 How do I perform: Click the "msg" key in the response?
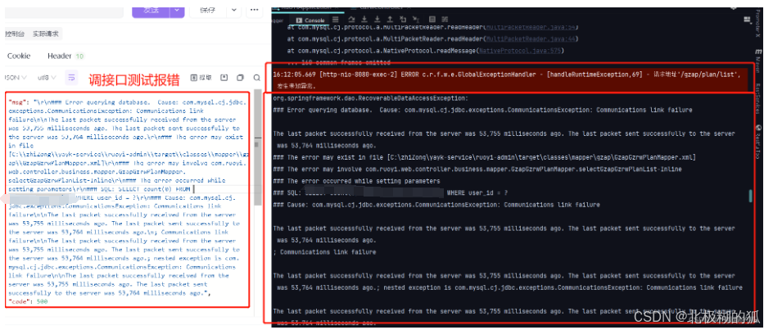(17, 102)
